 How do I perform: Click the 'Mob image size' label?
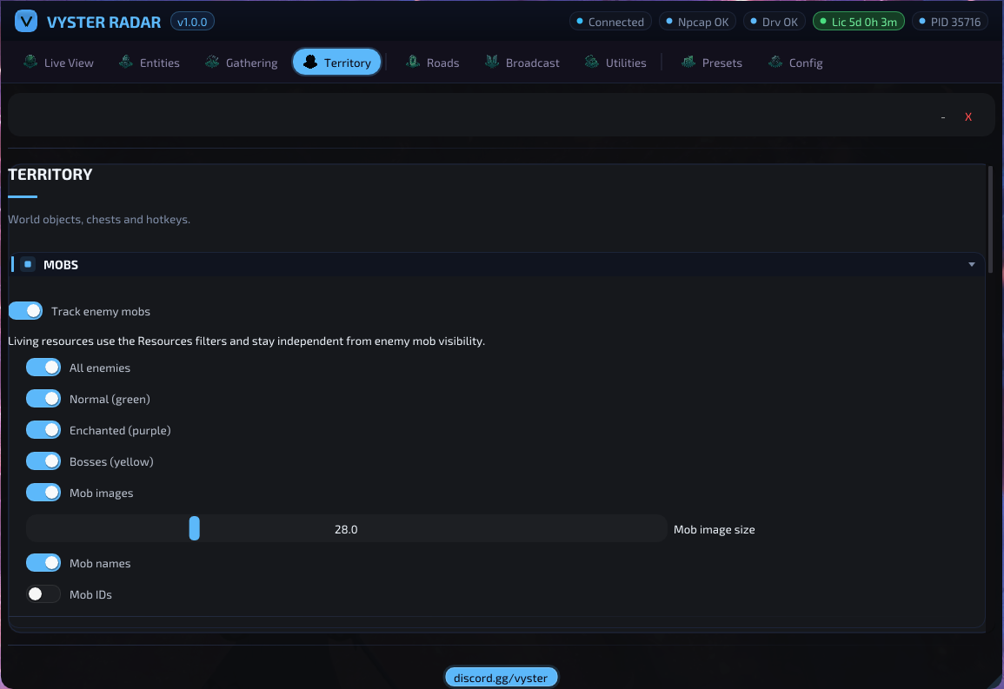[x=714, y=529]
